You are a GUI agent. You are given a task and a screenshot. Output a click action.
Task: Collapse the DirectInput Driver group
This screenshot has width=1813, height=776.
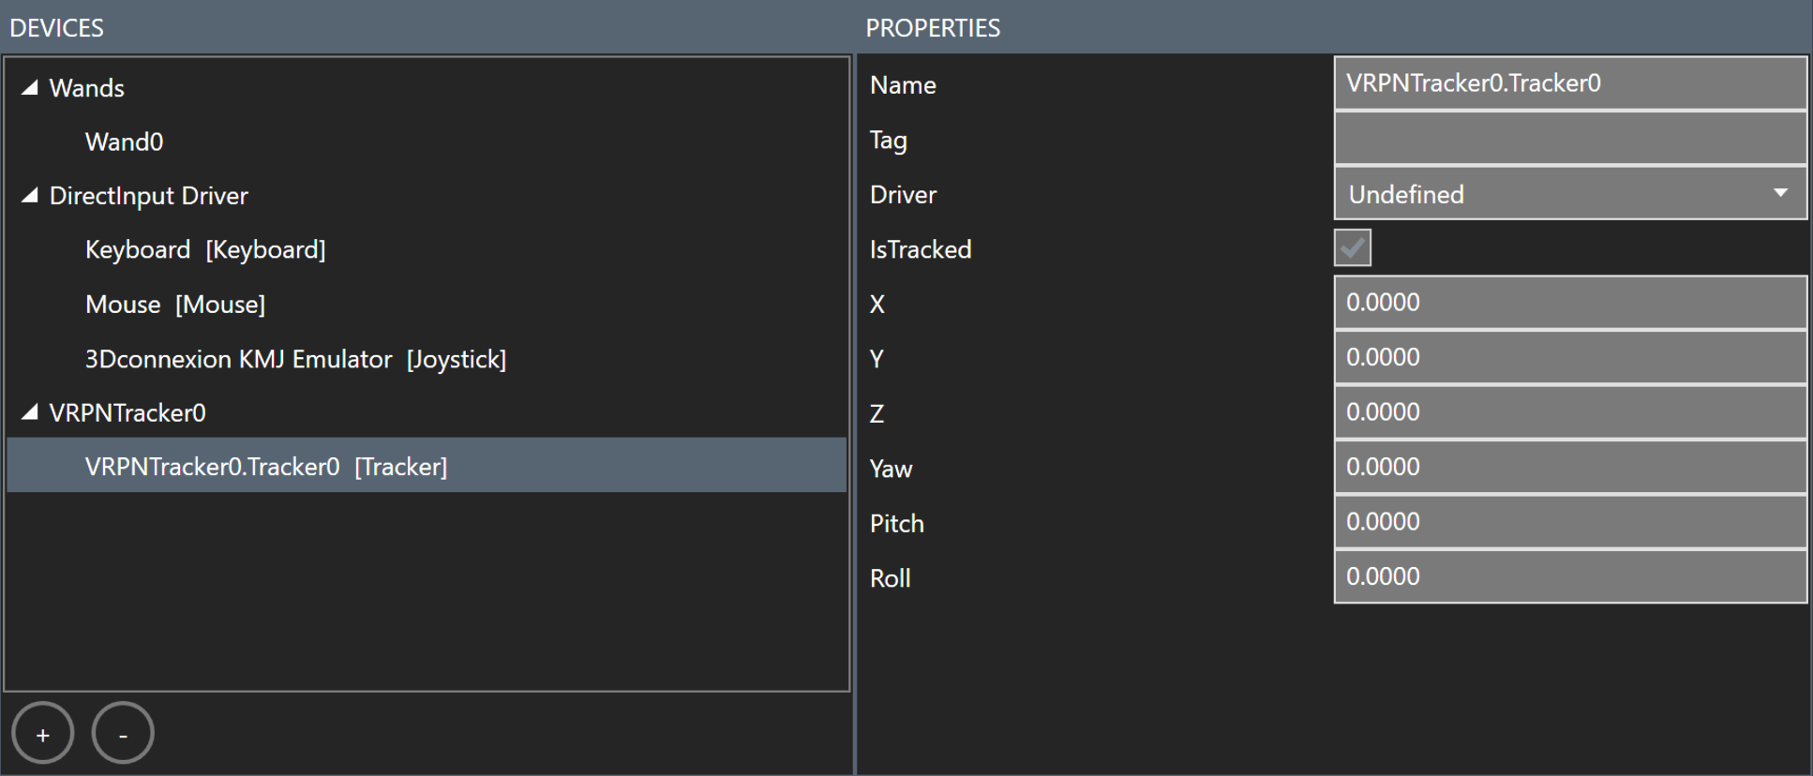point(30,196)
